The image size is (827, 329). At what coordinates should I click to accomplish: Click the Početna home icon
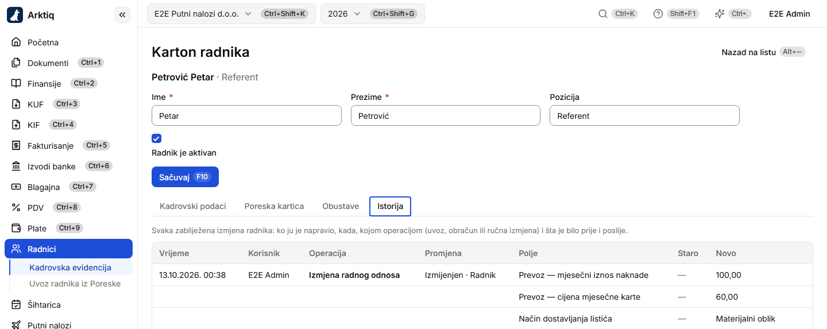pyautogui.click(x=16, y=42)
